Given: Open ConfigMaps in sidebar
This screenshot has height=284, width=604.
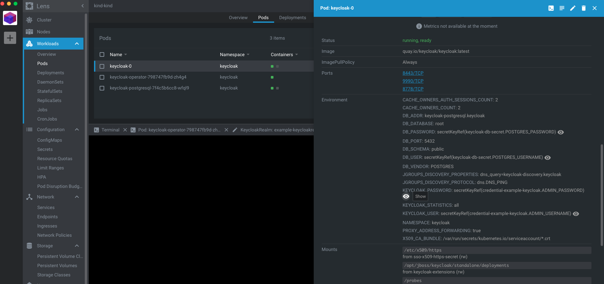Looking at the screenshot, I should coord(49,140).
